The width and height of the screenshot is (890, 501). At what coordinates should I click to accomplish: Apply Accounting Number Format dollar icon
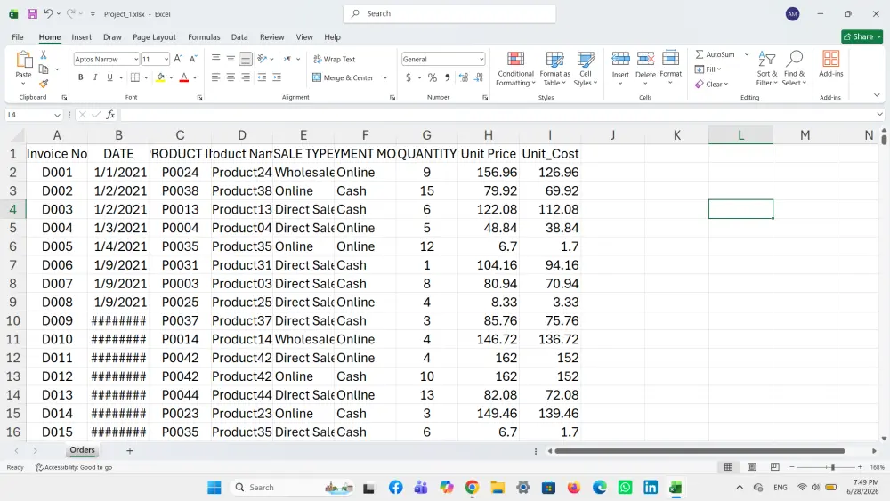(409, 77)
